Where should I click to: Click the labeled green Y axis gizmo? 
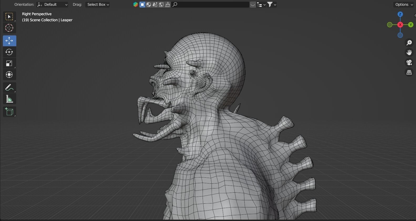pos(411,25)
